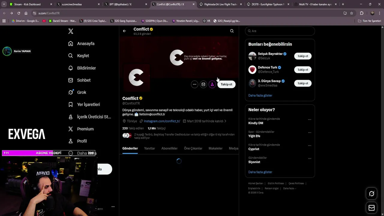Viewport: 384px width, 216px height.
Task: Switch to the Flightradar24 browser tab
Action: pyautogui.click(x=220, y=4)
